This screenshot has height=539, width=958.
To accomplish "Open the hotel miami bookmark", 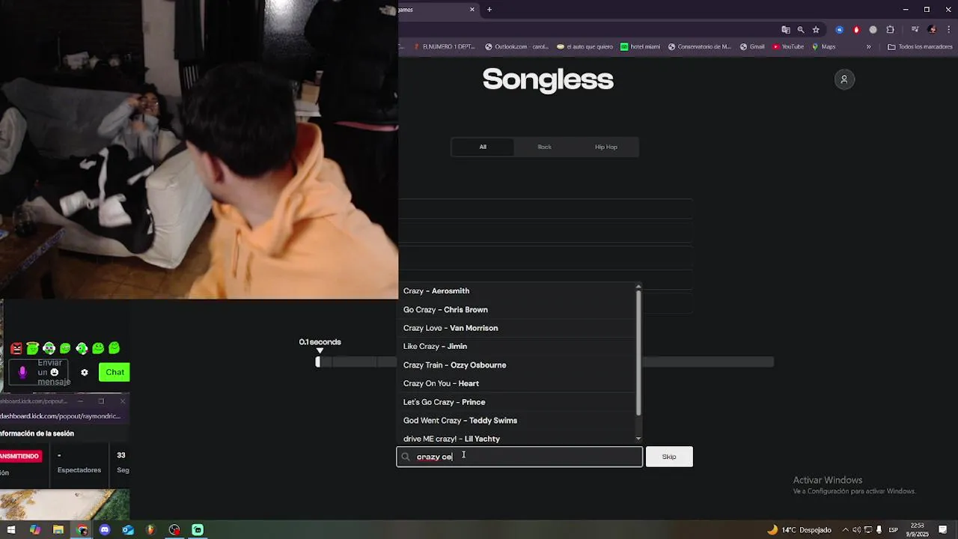I will [640, 46].
